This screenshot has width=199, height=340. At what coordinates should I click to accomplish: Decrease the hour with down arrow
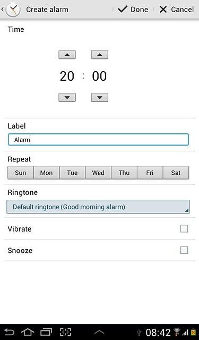point(67,98)
